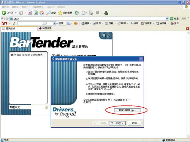Close the 印表機驅動程式安裝 dialog
The height and width of the screenshot is (142, 190).
pyautogui.click(x=141, y=59)
